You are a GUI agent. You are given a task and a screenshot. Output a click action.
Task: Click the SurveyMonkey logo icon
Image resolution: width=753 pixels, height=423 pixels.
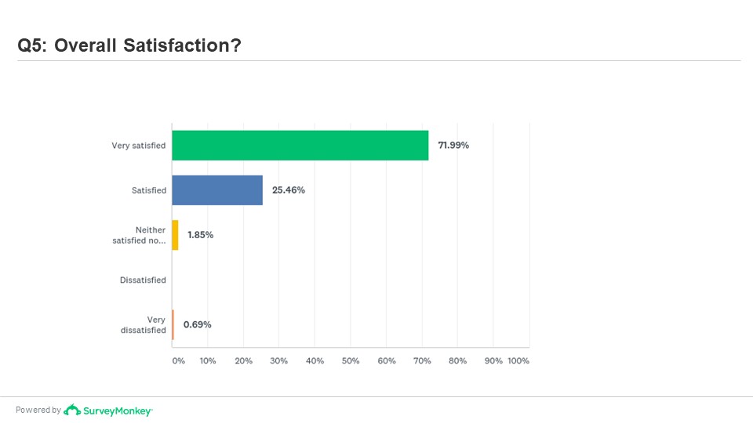(72, 410)
